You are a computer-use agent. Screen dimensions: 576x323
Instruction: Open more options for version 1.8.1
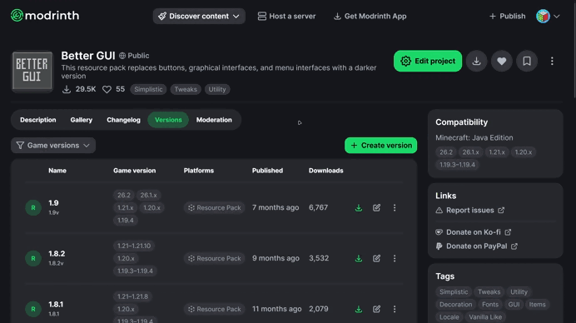395,309
